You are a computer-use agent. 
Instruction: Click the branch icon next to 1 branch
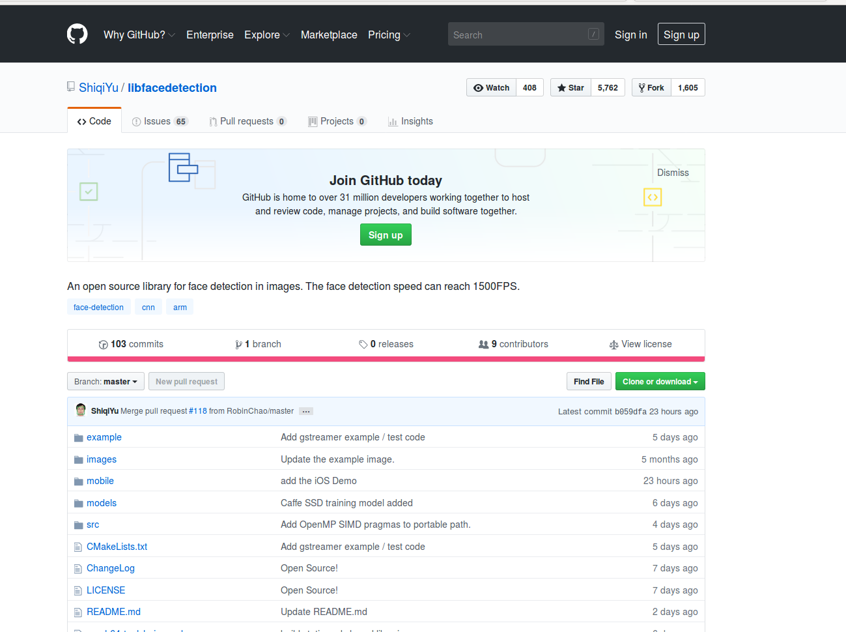[238, 345]
